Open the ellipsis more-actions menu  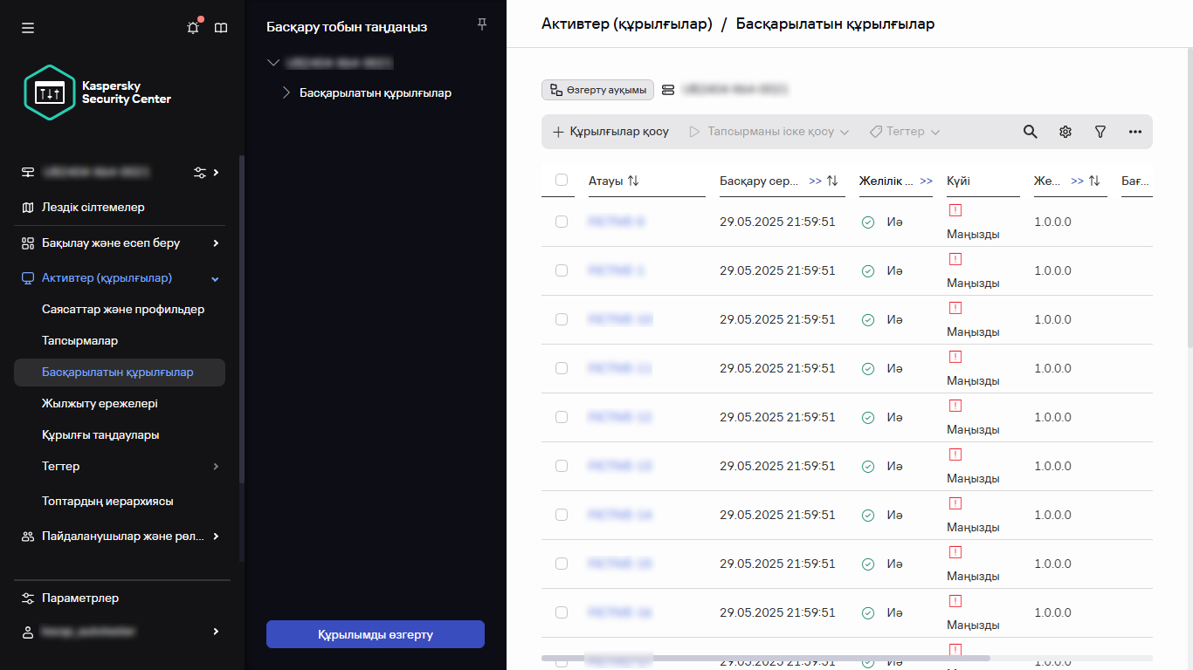coord(1134,131)
